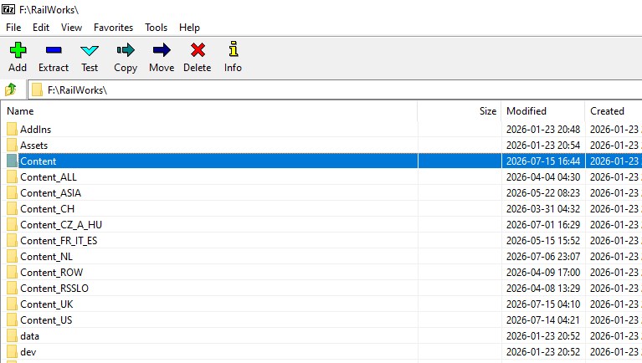Click modified date 2026-04-04 04:30

pos(543,177)
